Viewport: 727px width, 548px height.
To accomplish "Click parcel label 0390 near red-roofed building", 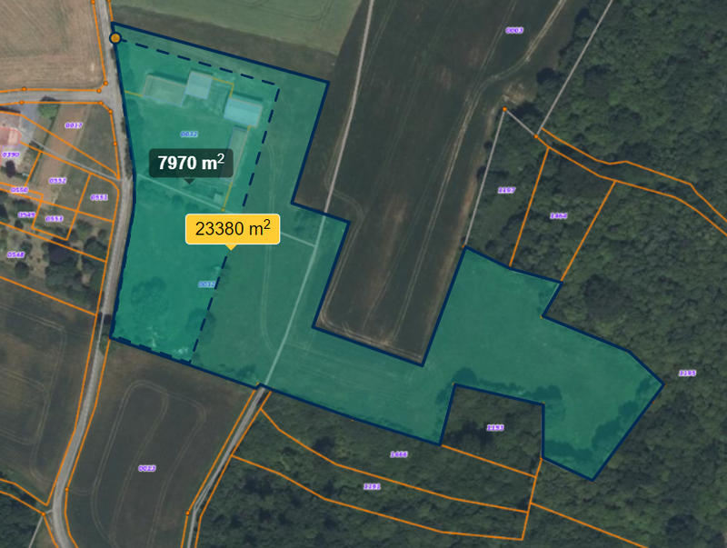I will click(x=11, y=154).
